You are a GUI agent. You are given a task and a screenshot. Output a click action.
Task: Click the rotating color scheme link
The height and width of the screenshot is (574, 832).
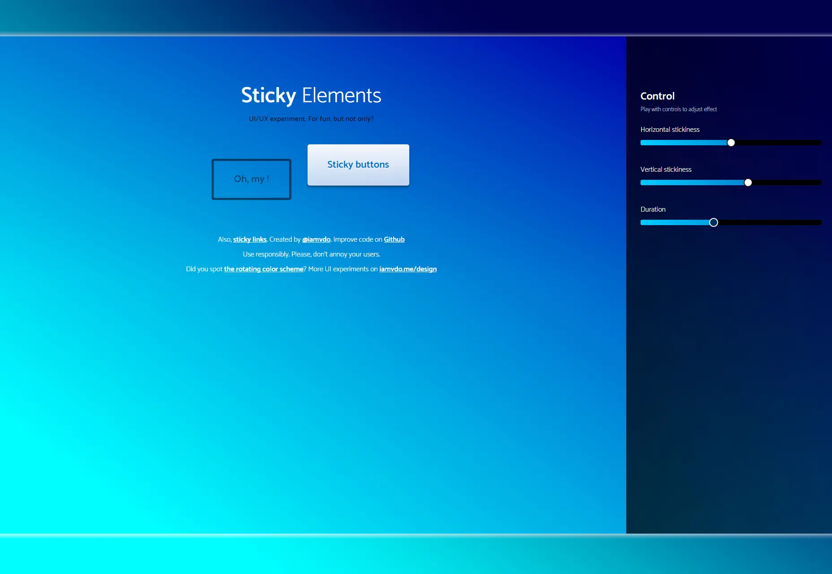coord(263,269)
